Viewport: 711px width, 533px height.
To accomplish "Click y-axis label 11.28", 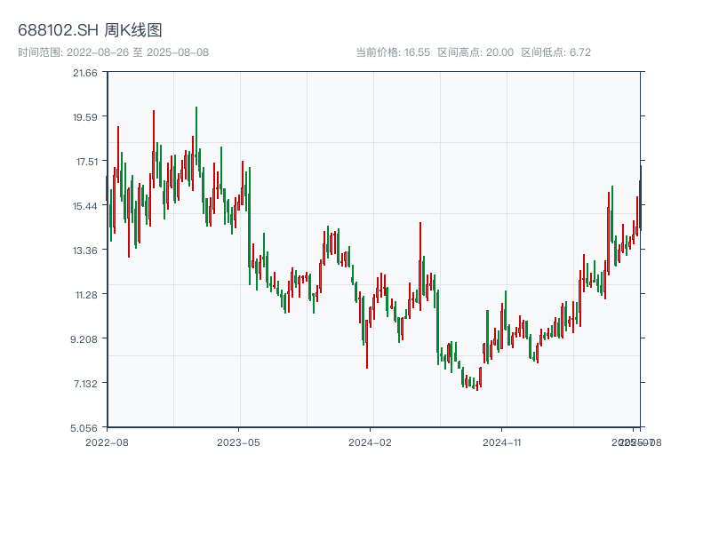I will [x=86, y=295].
